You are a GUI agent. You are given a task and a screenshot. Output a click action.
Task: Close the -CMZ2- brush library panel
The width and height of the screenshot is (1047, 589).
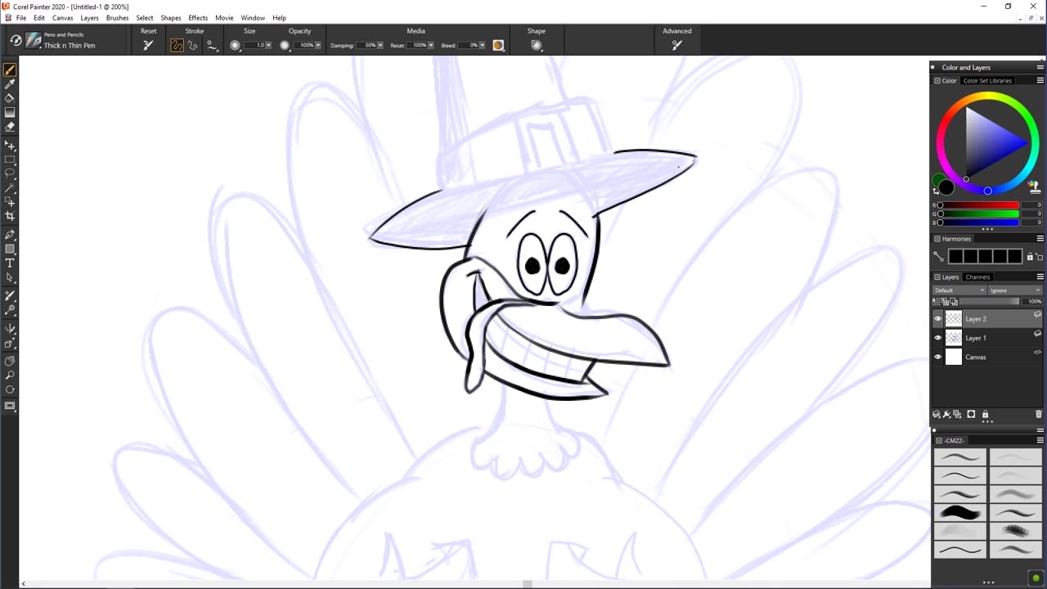coord(939,440)
